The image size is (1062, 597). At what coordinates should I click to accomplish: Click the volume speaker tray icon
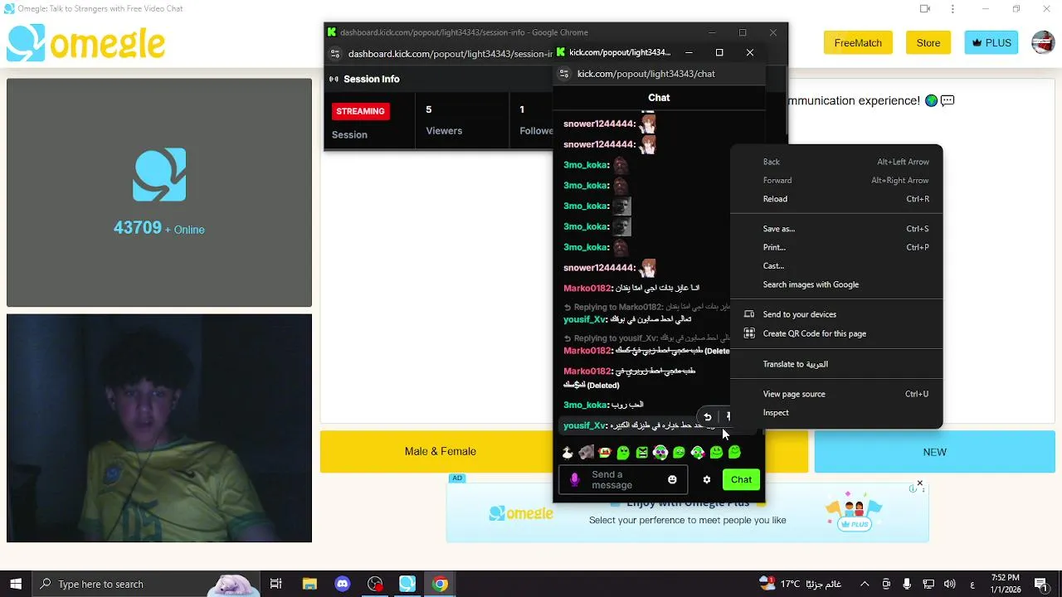(949, 584)
